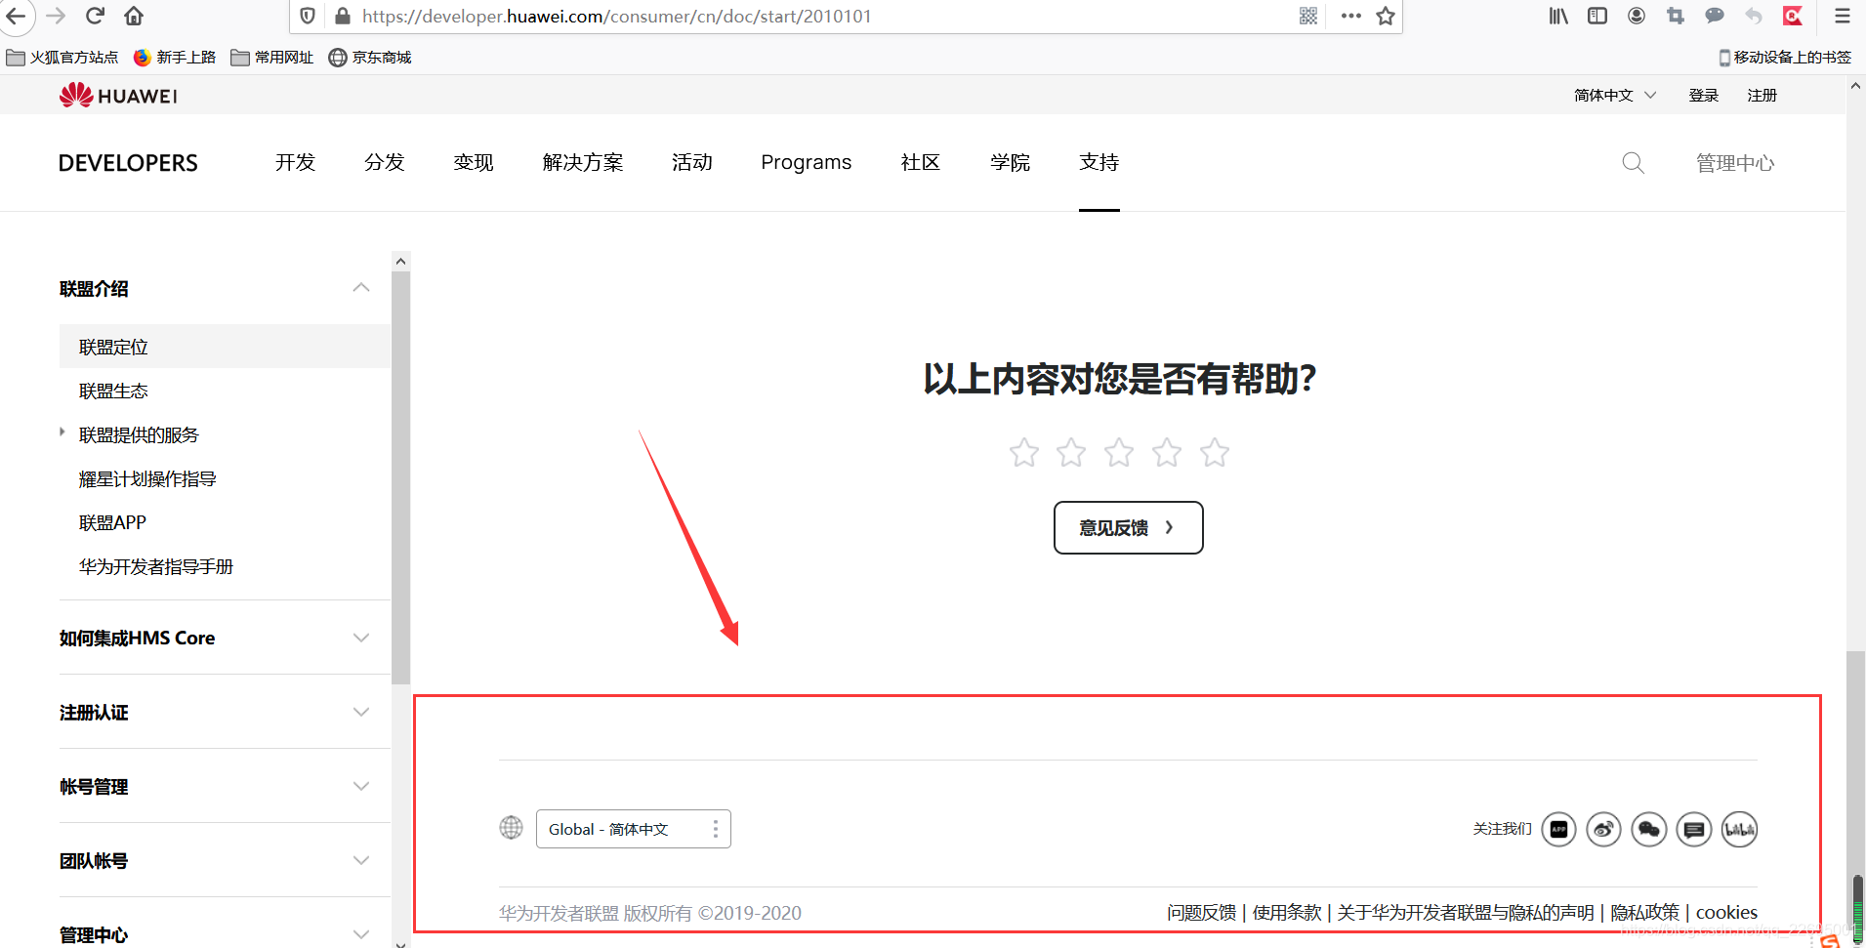Bookmark this page with star icon
This screenshot has width=1866, height=948.
click(1386, 16)
